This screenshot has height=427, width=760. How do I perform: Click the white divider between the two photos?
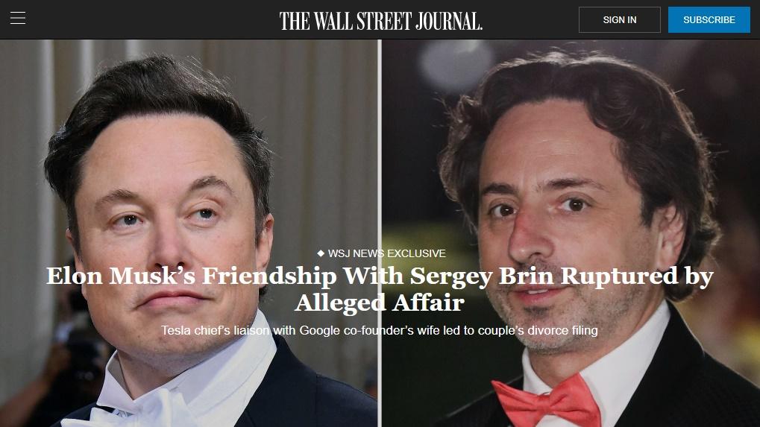click(380, 233)
